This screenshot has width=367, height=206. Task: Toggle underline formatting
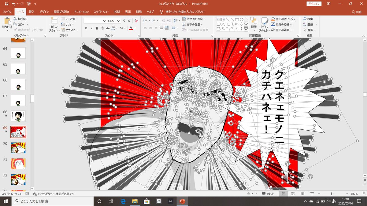coord(97,28)
